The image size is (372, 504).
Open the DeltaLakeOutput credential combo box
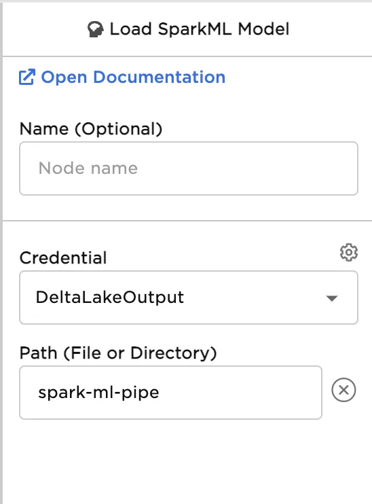[x=189, y=298]
